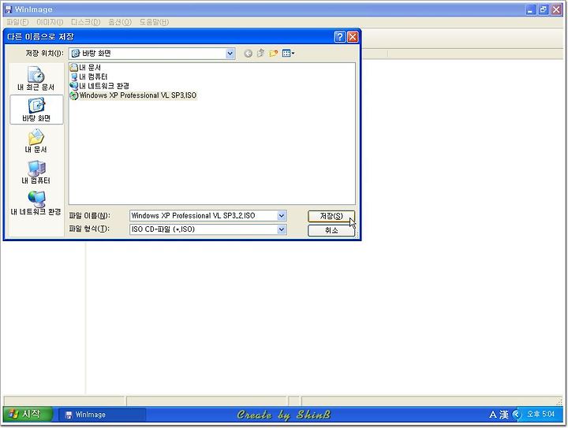Select Windows XP Professional VL SP3.ISO file
Viewport: 568px width, 428px height.
click(x=133, y=95)
